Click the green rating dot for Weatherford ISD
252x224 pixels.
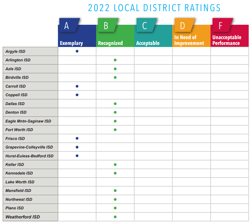(x=115, y=217)
